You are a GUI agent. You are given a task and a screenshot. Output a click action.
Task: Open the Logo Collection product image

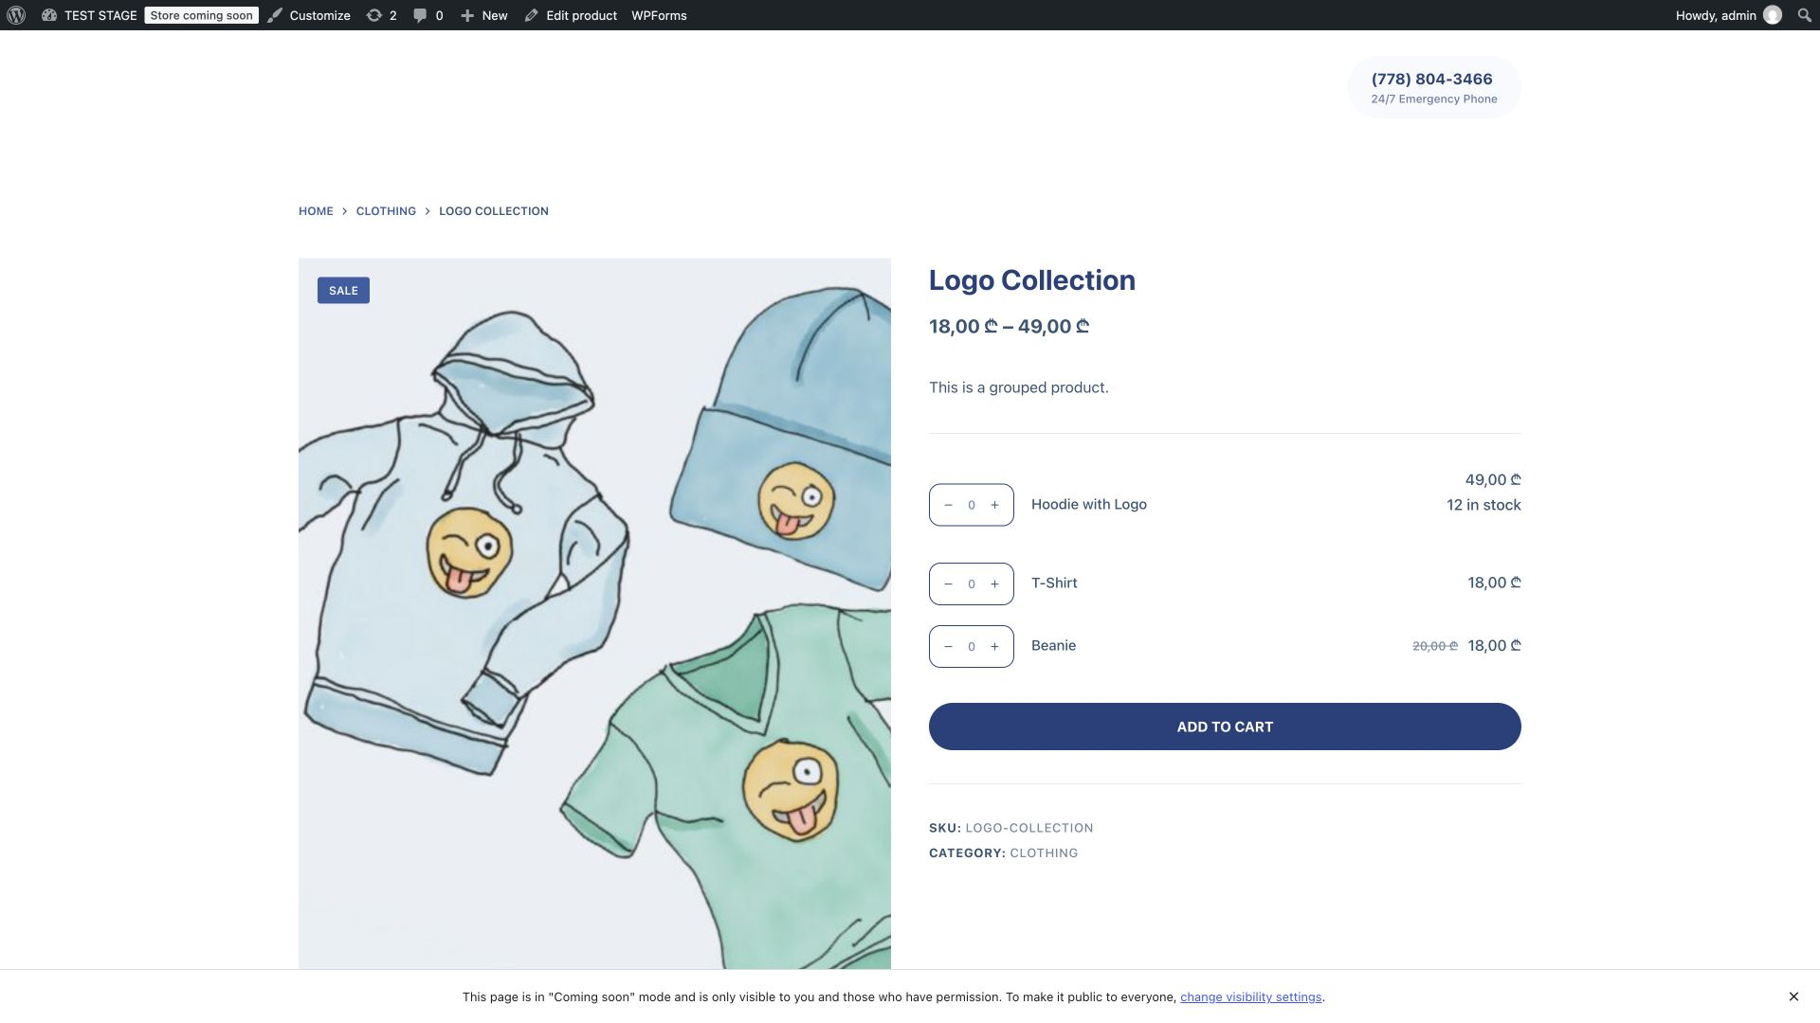[594, 614]
